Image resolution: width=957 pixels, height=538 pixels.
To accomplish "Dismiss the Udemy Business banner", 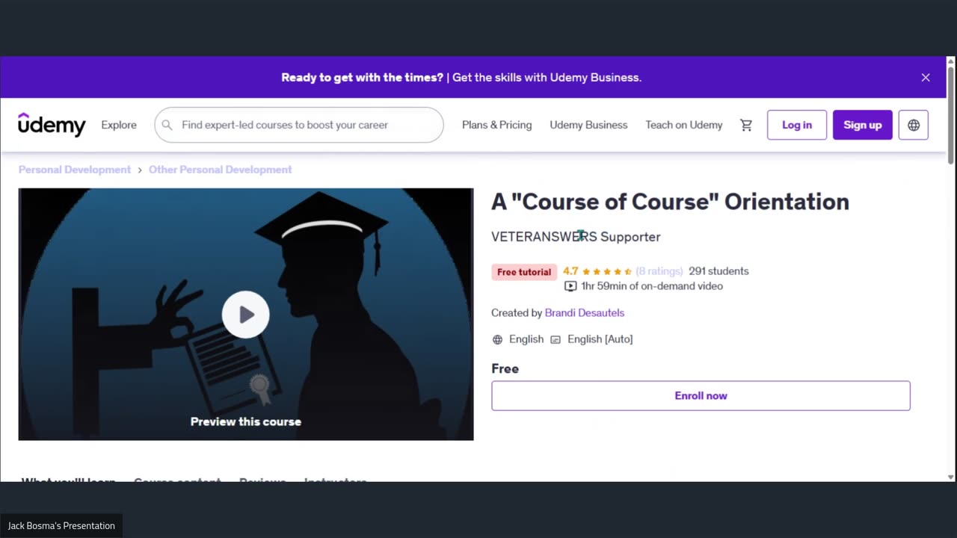I will pos(926,78).
